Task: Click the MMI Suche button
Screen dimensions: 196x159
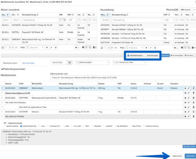Action: 185,10
